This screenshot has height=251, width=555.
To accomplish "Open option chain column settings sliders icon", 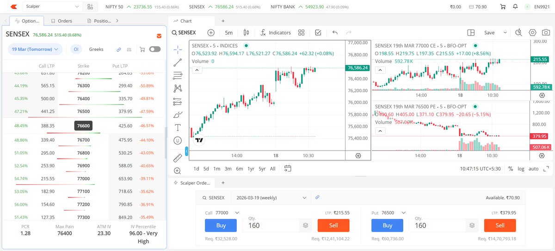I will (129, 49).
